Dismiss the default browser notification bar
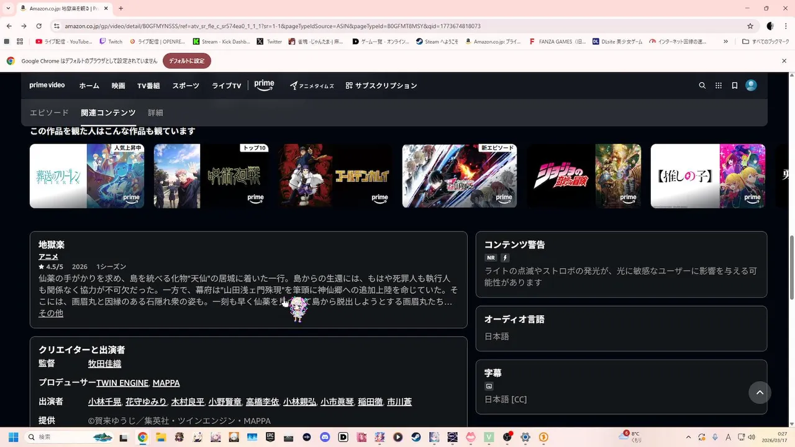Viewport: 795px width, 447px height. pos(784,61)
